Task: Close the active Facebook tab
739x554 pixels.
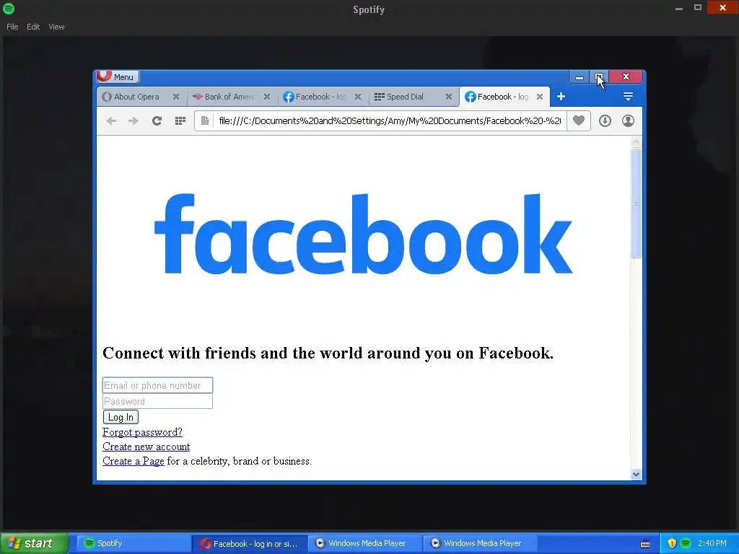Action: point(540,97)
